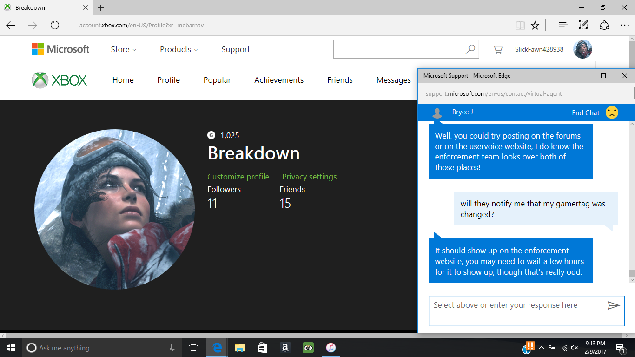635x357 pixels.
Task: Click the Cortana Ask me anything box
Action: tap(102, 348)
